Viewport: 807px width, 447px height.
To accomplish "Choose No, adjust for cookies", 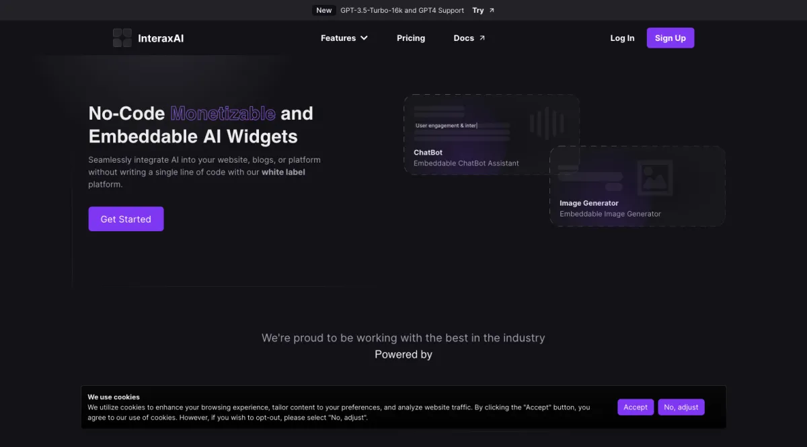I will pos(681,407).
